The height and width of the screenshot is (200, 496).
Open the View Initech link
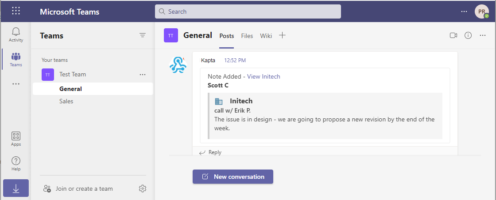click(263, 76)
